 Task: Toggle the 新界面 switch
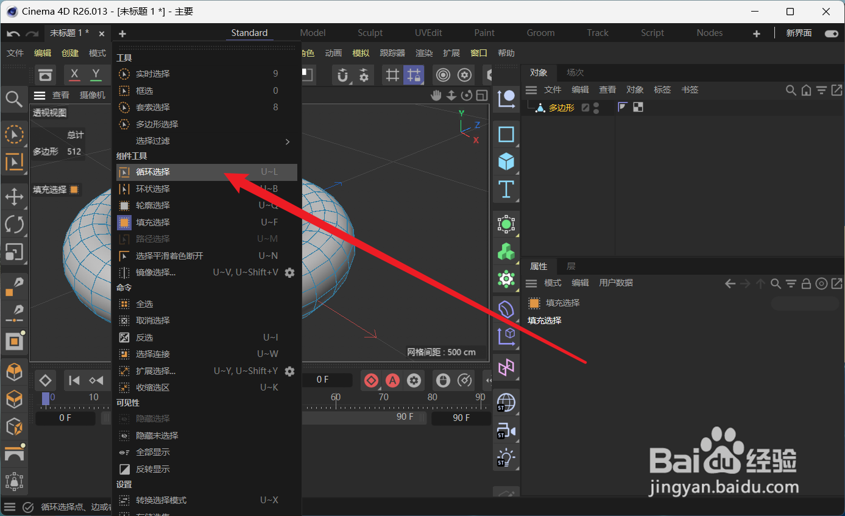click(x=831, y=34)
